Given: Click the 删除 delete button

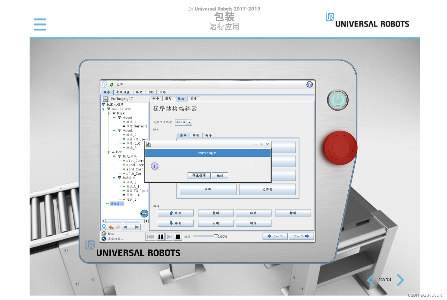Looking at the screenshot, I should 253,223.
